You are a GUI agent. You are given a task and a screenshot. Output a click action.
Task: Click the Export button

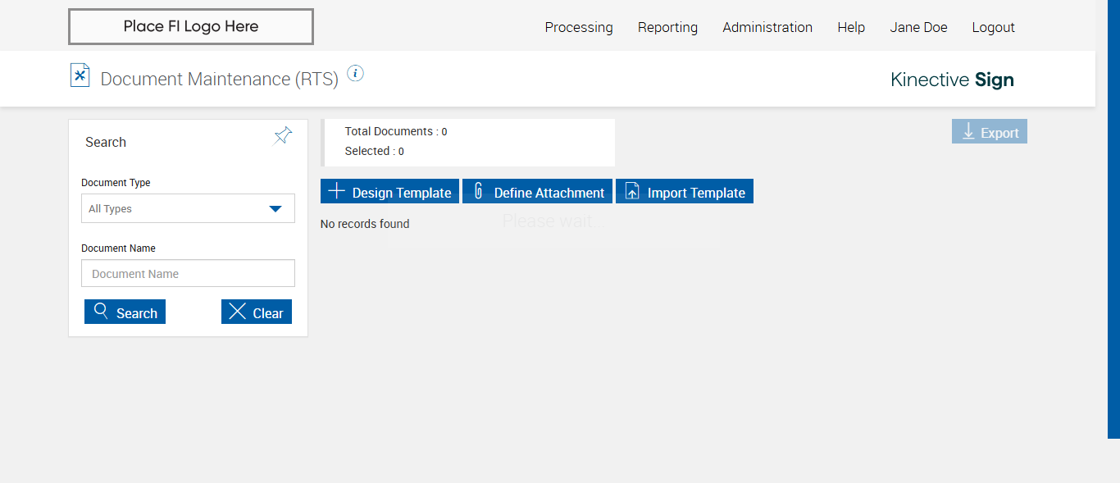pyautogui.click(x=990, y=132)
